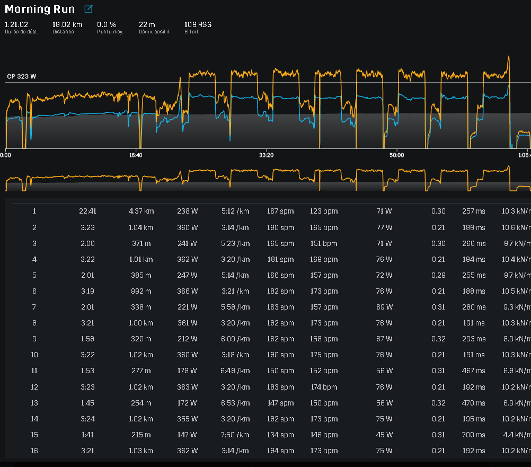Click the 50:00 time axis marker

tap(396, 155)
